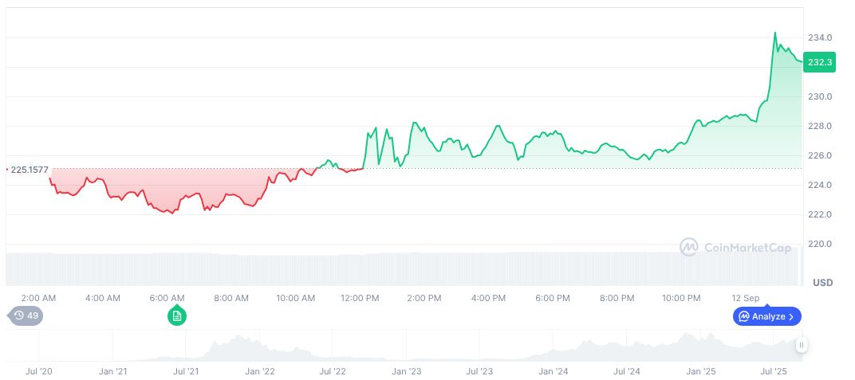This screenshot has width=855, height=380.
Task: Click the 225.1577 opening price label
Action: pyautogui.click(x=29, y=170)
